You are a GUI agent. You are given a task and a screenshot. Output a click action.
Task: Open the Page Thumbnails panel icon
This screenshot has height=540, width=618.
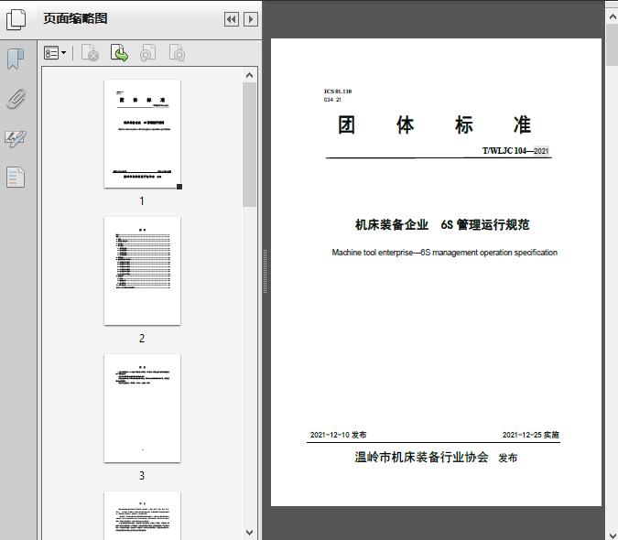point(16,19)
